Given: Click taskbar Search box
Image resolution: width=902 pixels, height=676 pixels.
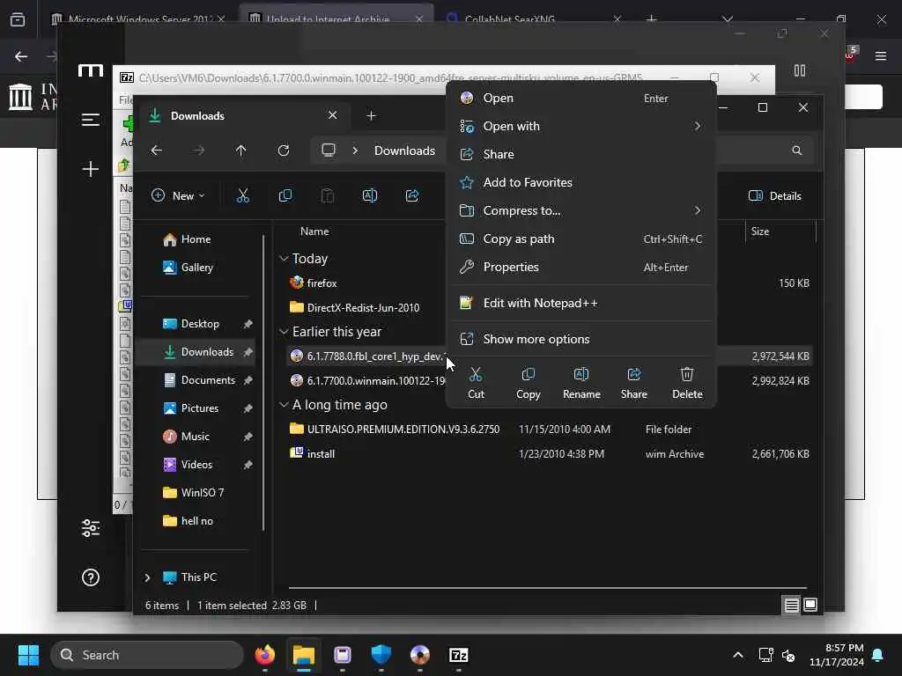Looking at the screenshot, I should click(x=147, y=655).
